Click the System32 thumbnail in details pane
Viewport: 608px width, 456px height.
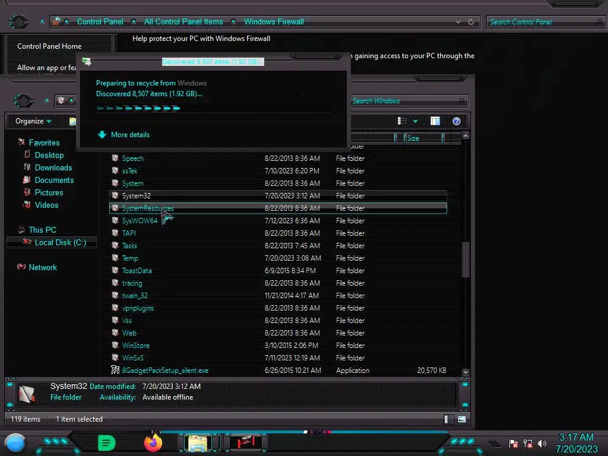[x=27, y=394]
